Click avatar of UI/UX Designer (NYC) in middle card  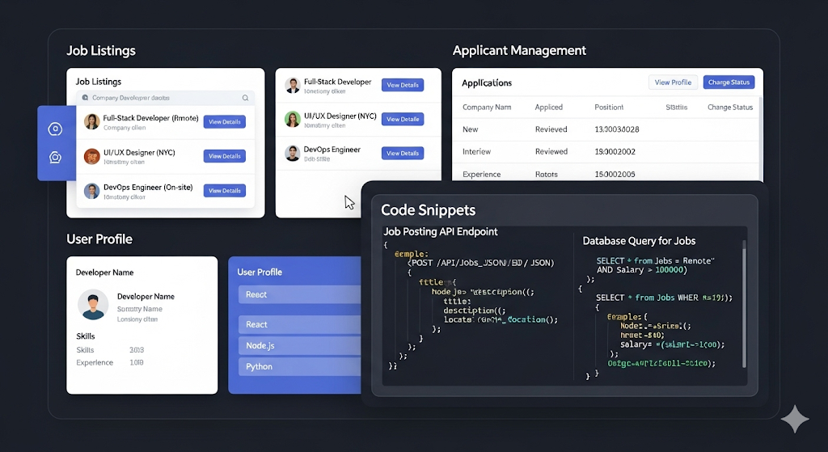coord(293,120)
